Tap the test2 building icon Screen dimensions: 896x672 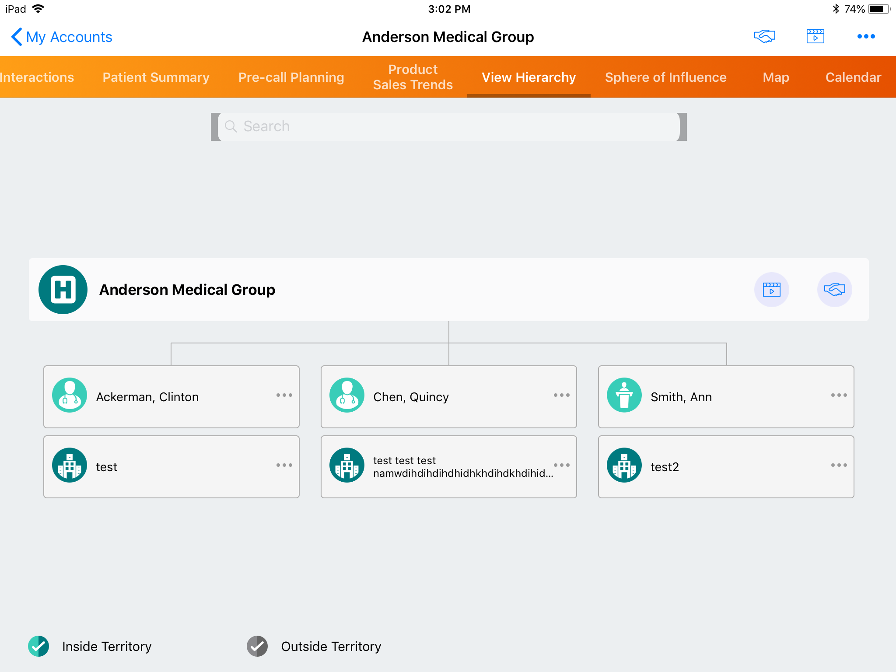624,465
